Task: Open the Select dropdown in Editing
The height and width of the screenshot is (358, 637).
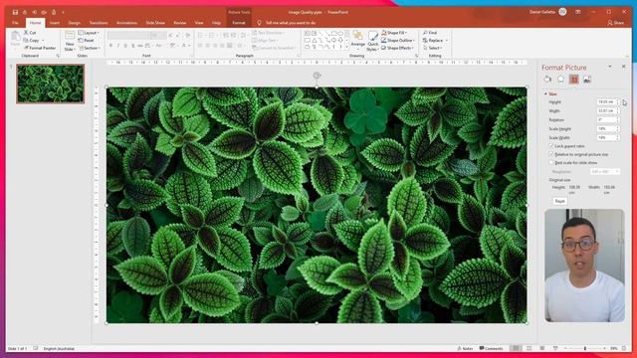Action: tap(433, 48)
